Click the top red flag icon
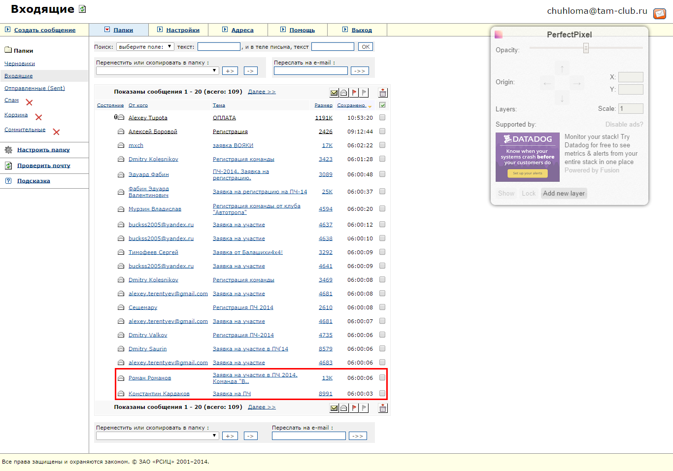This screenshot has height=471, width=673. point(354,93)
